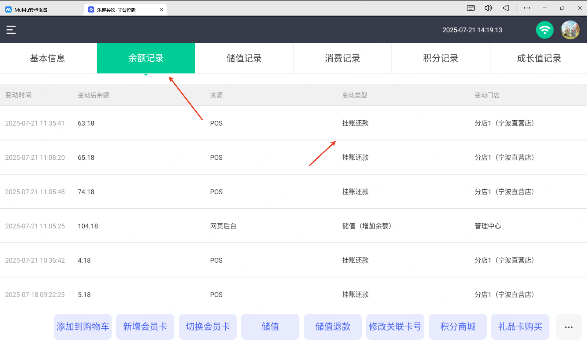Click the 修改关联卡号 button
Image resolution: width=587 pixels, height=347 pixels.
(395, 327)
